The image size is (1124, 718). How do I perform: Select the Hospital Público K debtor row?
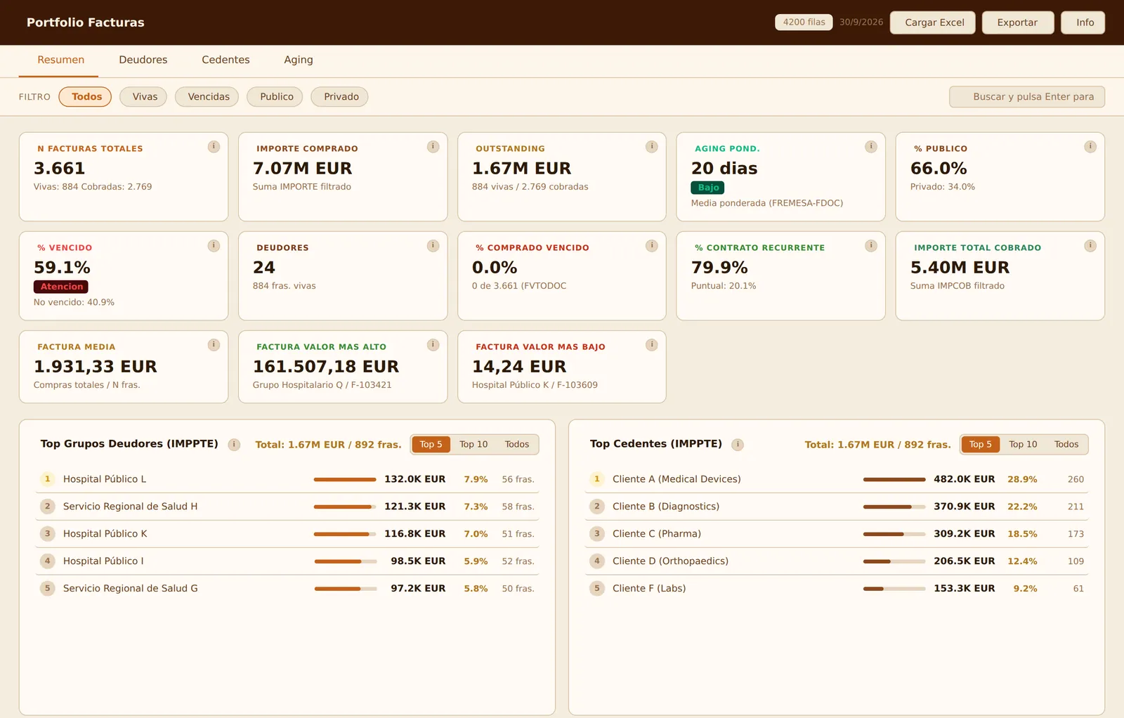(x=287, y=534)
